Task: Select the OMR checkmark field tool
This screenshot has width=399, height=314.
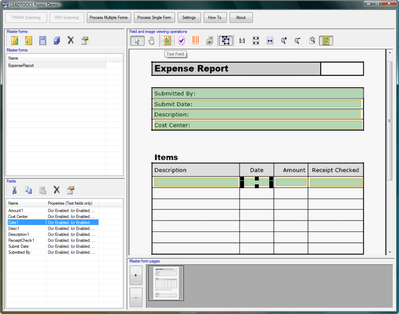Action: pos(181,40)
